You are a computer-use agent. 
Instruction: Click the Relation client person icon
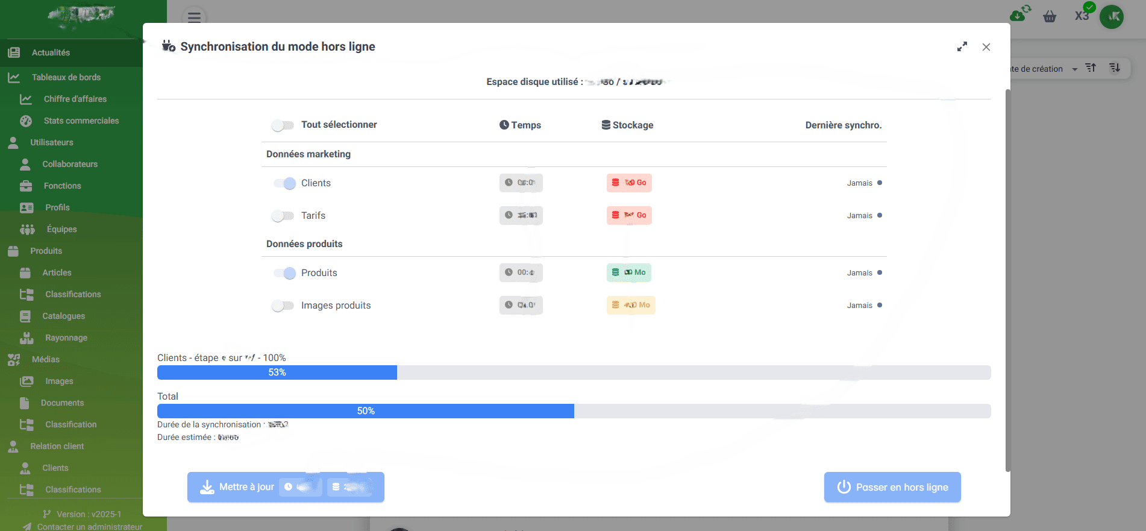pyautogui.click(x=13, y=446)
